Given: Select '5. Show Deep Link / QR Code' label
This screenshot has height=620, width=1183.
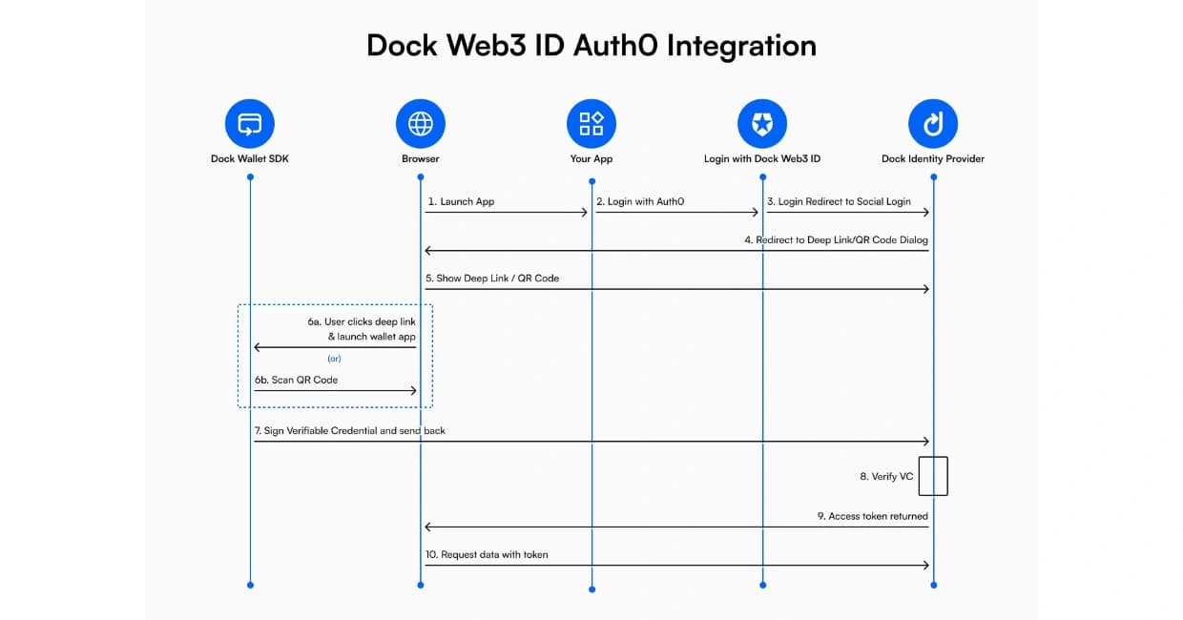Looking at the screenshot, I should [492, 279].
